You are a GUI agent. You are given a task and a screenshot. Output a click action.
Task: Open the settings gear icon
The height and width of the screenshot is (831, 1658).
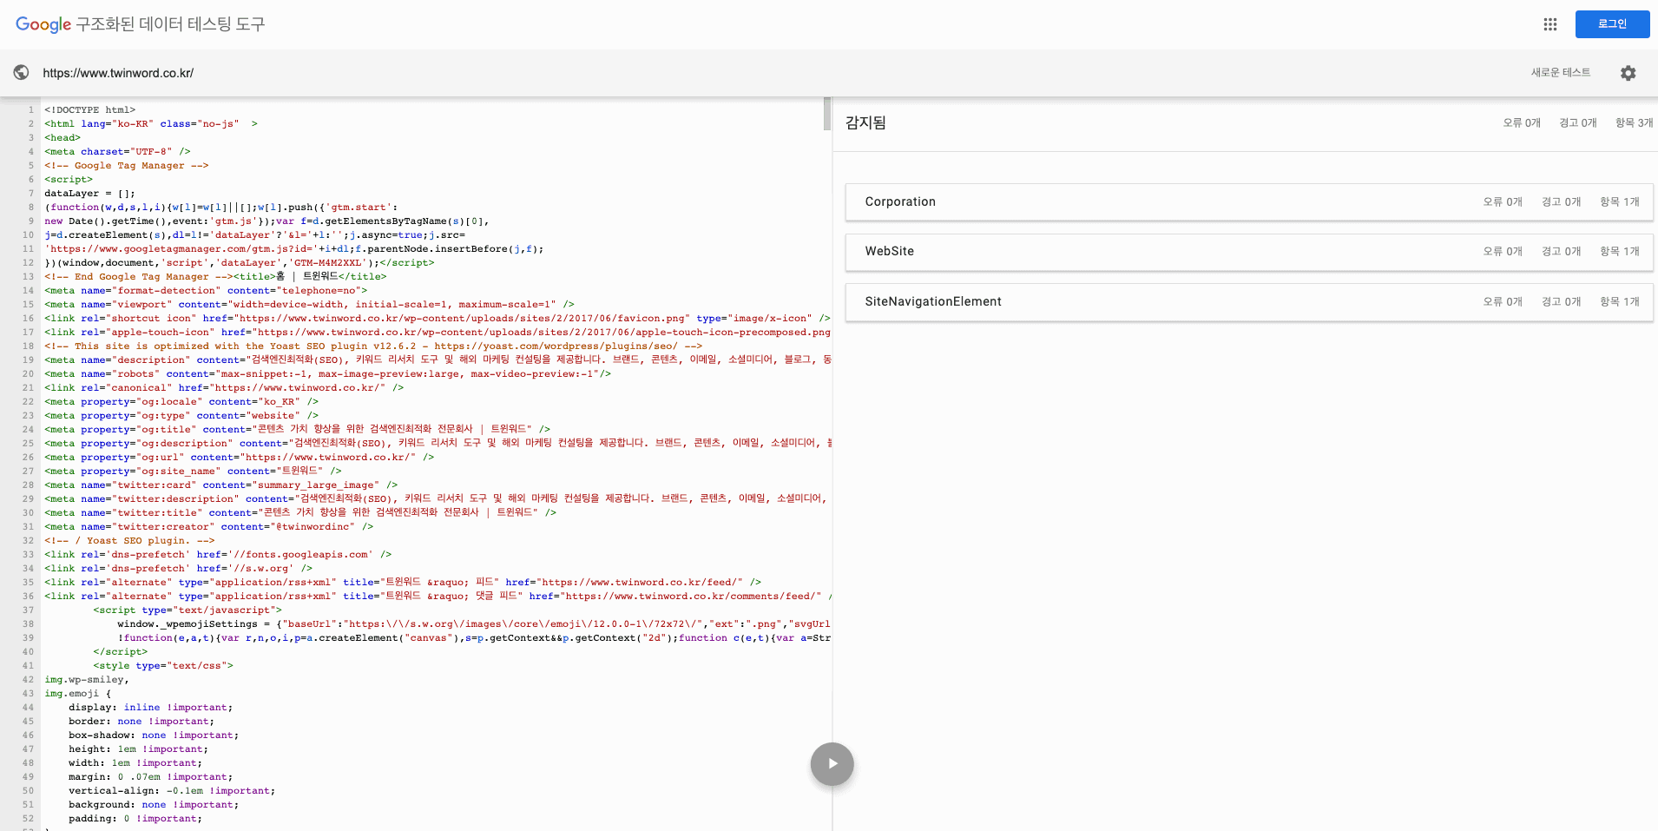point(1628,73)
